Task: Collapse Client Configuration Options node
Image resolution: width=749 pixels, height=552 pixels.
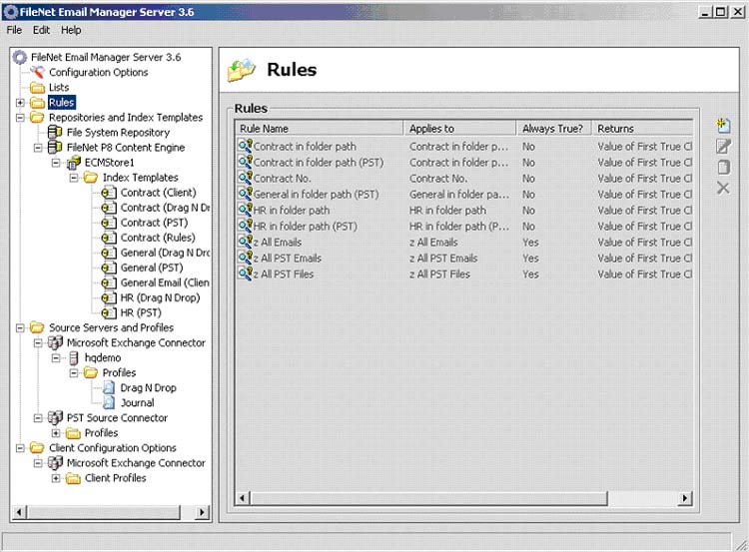Action: click(20, 448)
